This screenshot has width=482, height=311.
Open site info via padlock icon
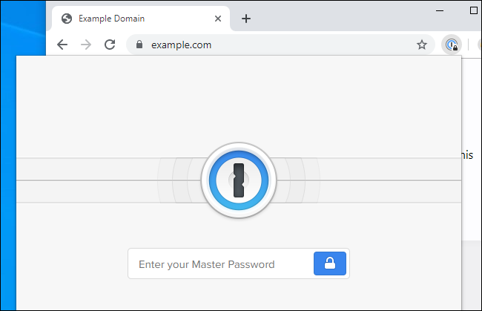pyautogui.click(x=139, y=45)
